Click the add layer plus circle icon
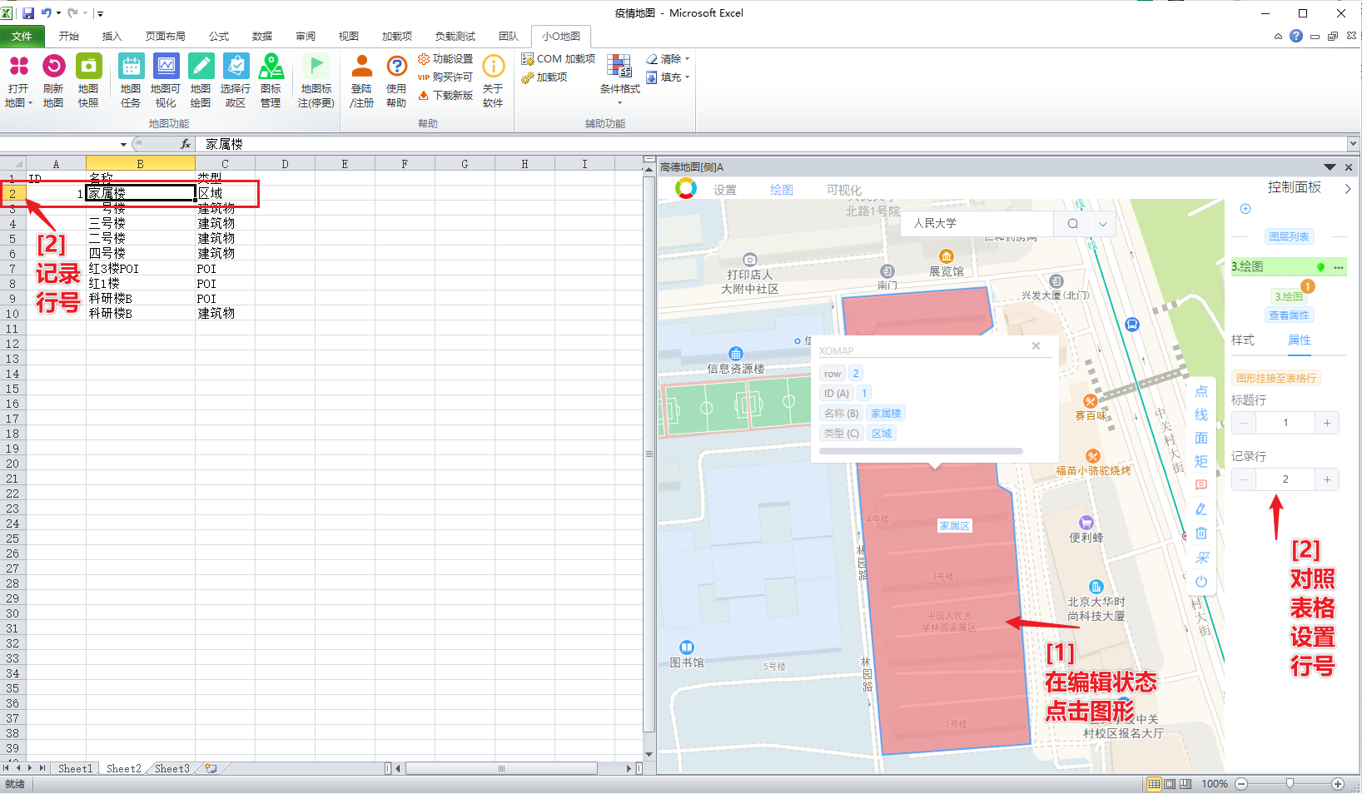 pyautogui.click(x=1245, y=209)
